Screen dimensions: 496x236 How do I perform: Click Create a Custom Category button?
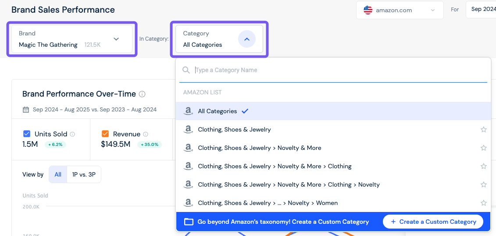coord(433,222)
